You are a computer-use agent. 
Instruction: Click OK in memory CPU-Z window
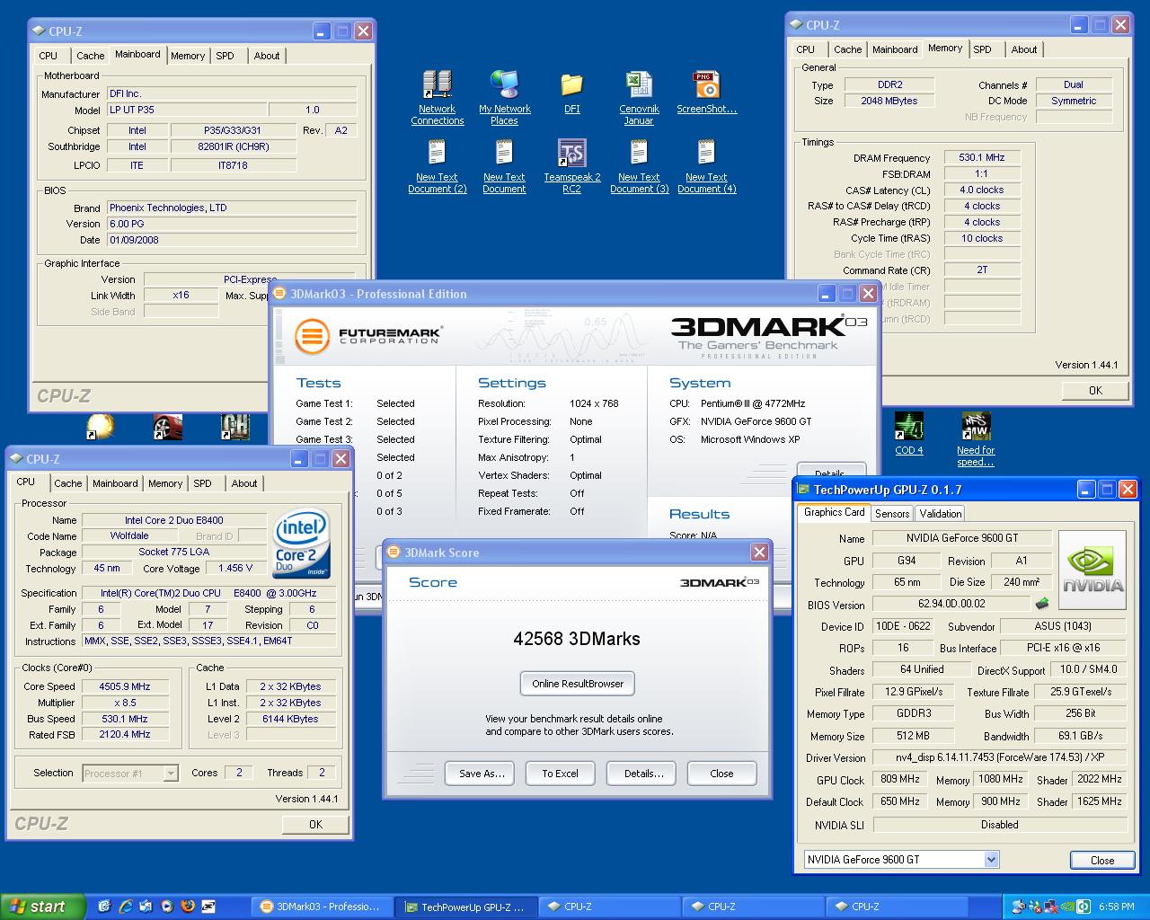click(x=1095, y=391)
